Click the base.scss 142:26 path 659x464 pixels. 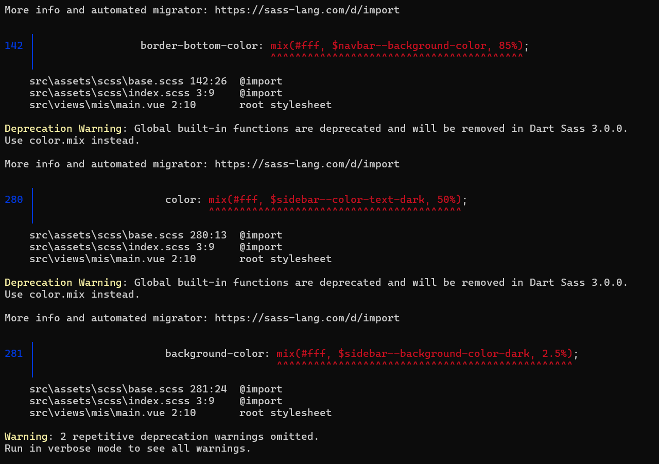point(128,81)
